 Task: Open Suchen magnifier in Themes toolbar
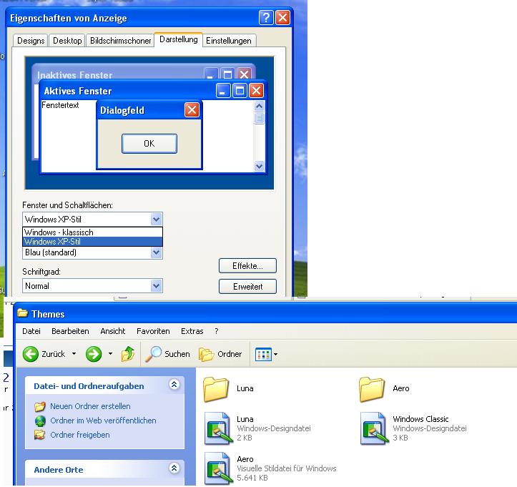click(153, 354)
